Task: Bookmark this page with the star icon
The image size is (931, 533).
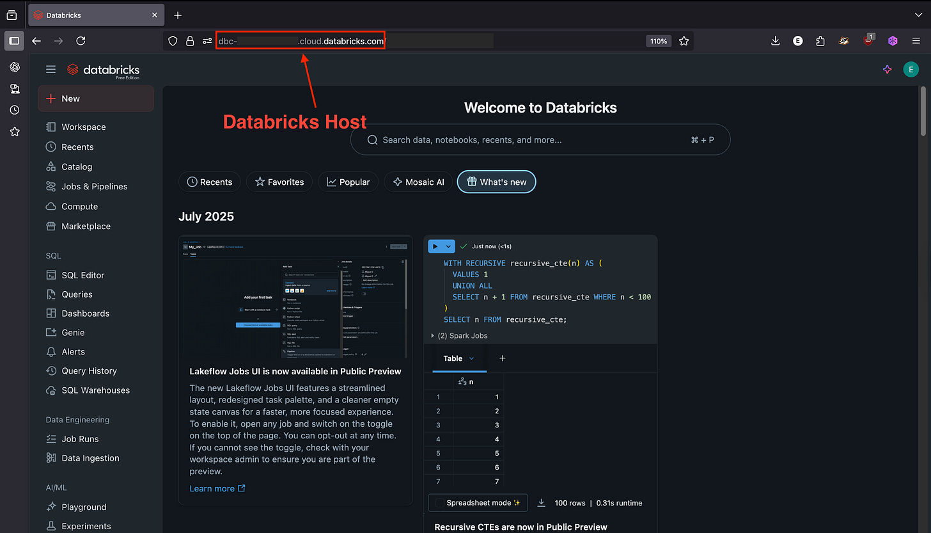Action: point(684,41)
